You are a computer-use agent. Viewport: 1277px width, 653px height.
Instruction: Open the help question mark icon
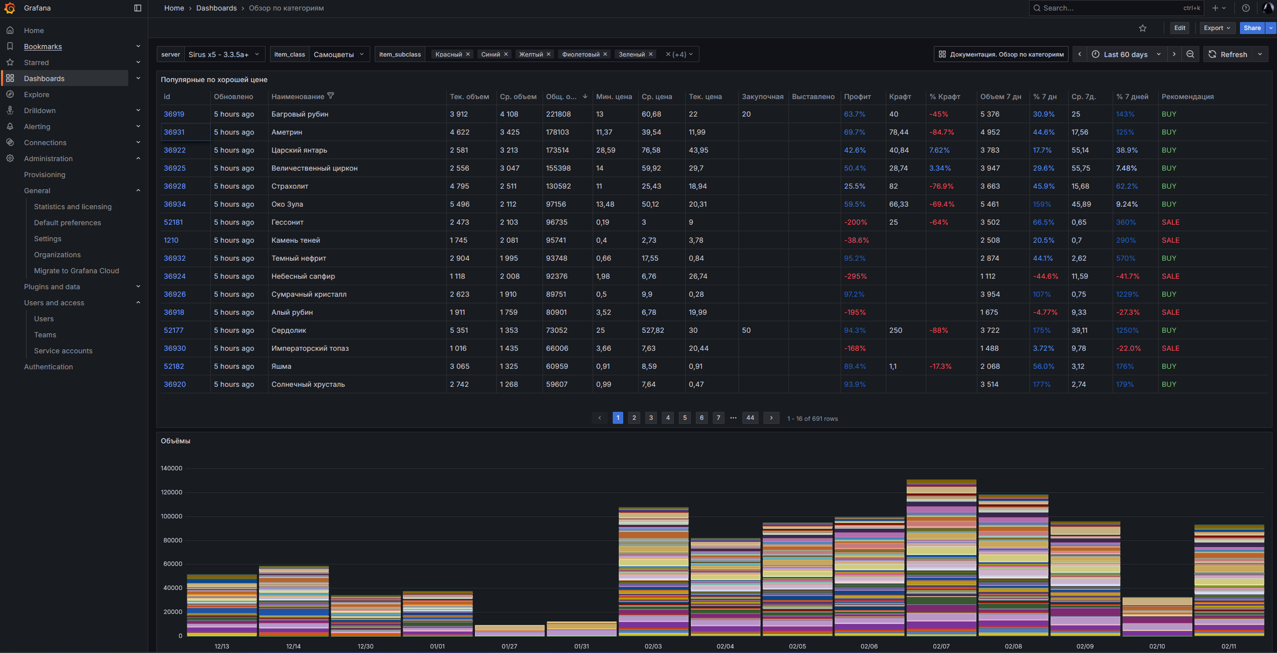point(1246,8)
